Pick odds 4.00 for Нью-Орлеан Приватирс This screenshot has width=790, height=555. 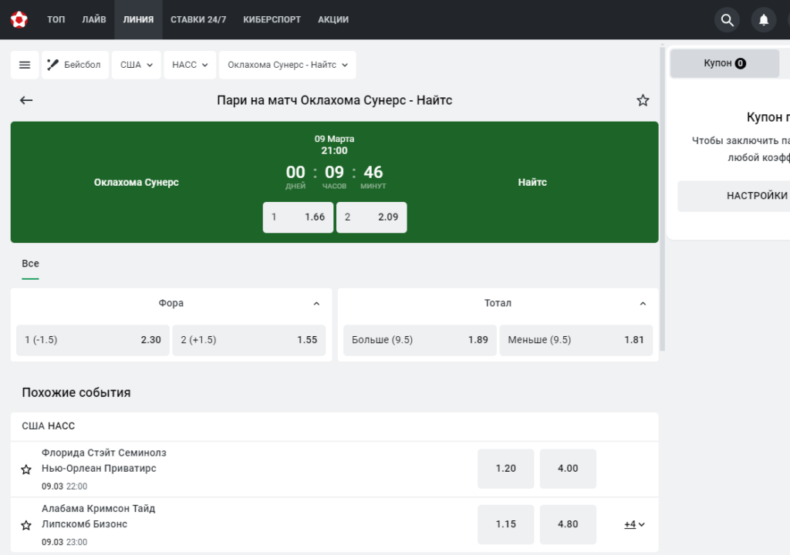click(568, 469)
